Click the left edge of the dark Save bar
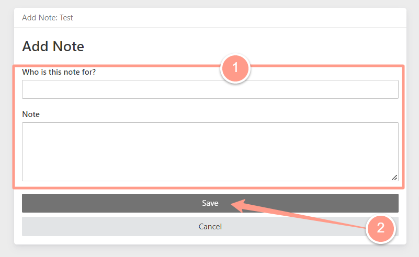The width and height of the screenshot is (419, 257). 27,203
